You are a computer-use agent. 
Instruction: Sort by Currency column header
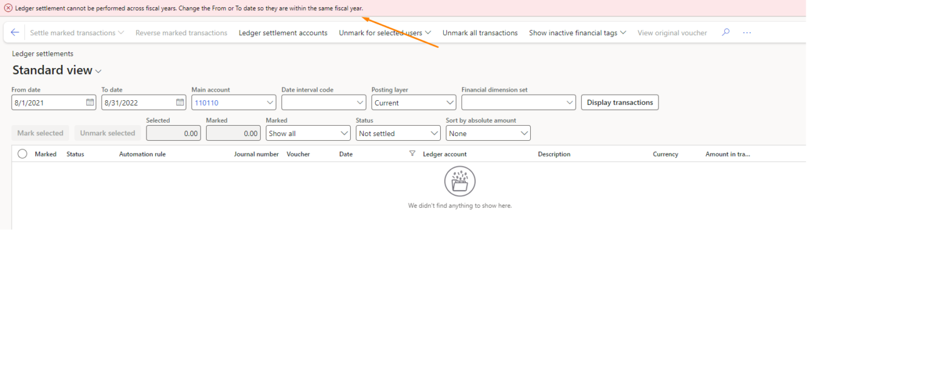(665, 154)
